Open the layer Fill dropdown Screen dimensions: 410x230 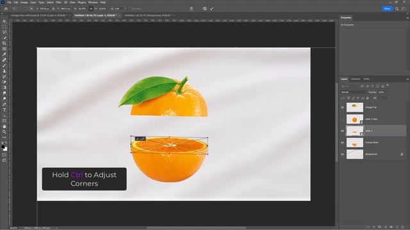coord(387,98)
